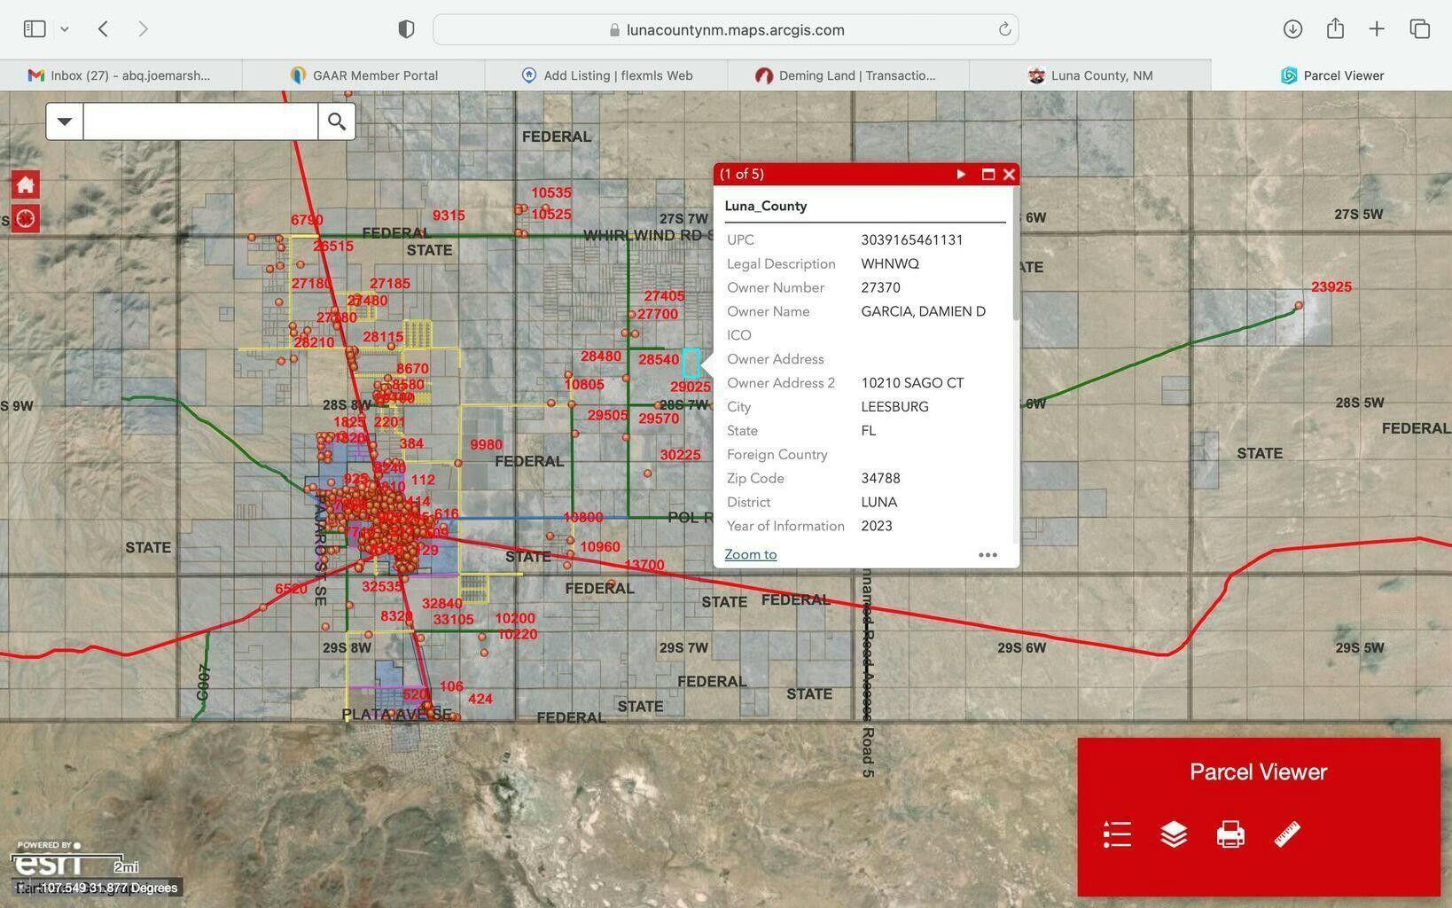Open the Legend list icon
The width and height of the screenshot is (1452, 908).
[1117, 834]
